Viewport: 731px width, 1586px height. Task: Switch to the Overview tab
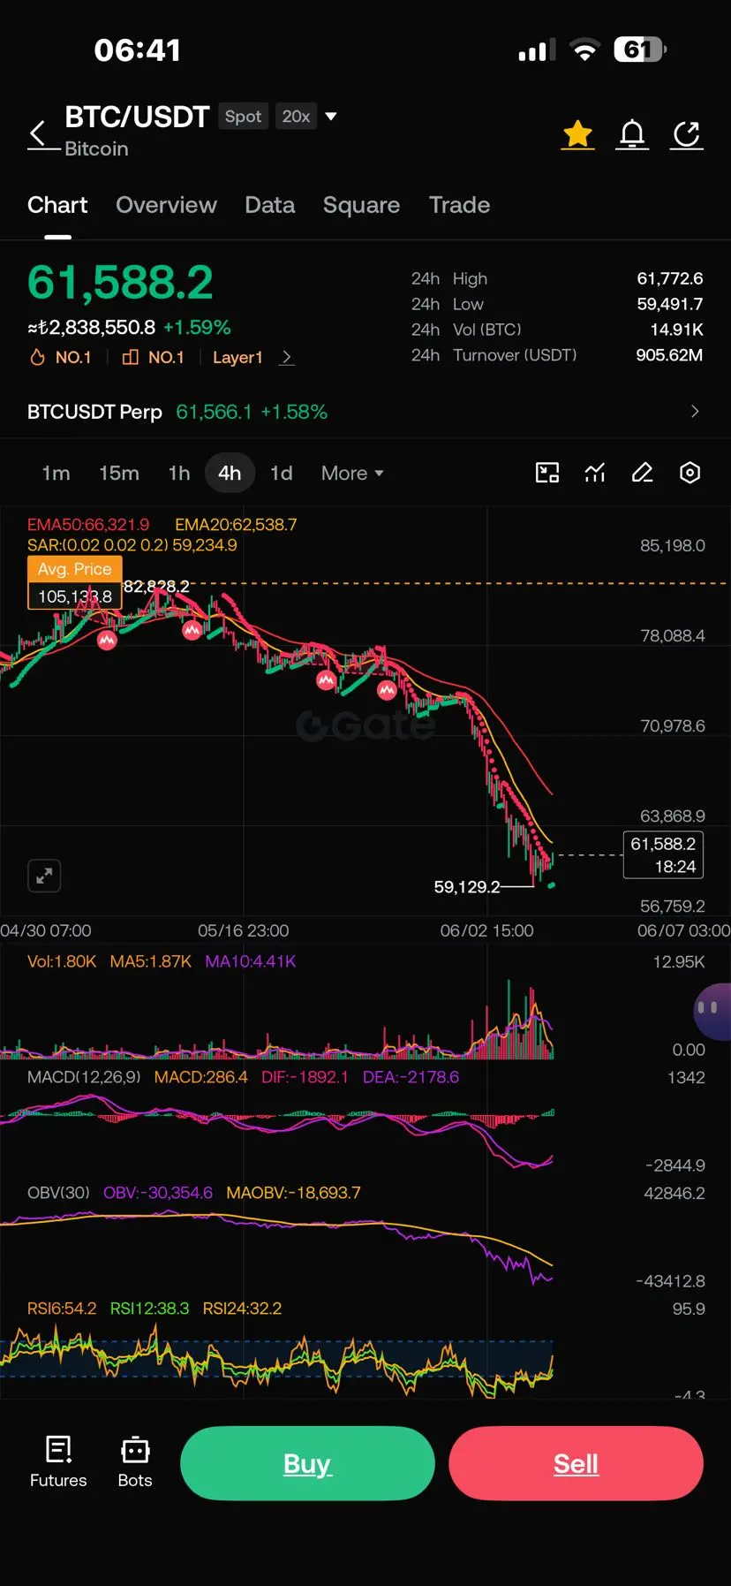166,205
